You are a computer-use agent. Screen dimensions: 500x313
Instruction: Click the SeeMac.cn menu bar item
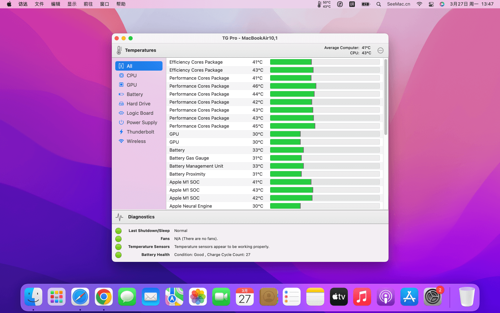click(x=399, y=4)
